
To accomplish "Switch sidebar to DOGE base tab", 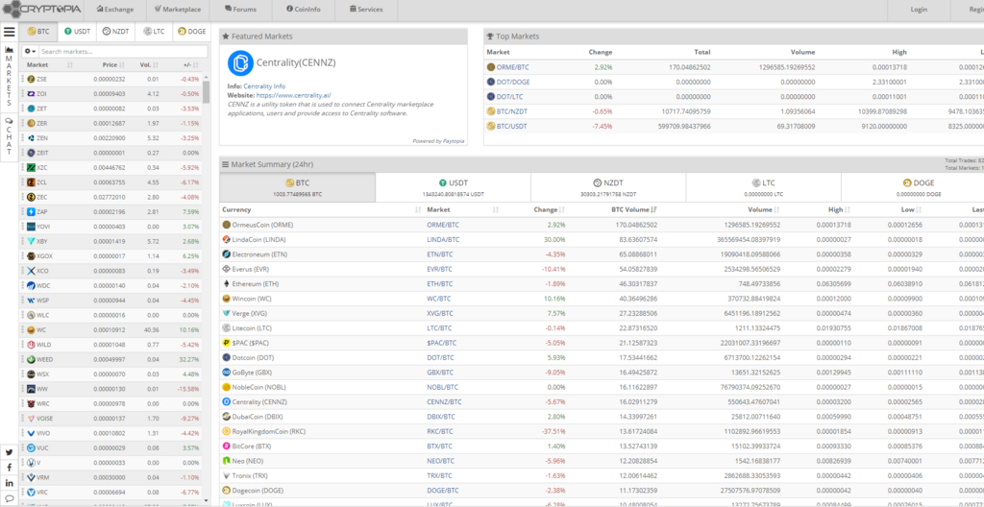I will (x=191, y=32).
